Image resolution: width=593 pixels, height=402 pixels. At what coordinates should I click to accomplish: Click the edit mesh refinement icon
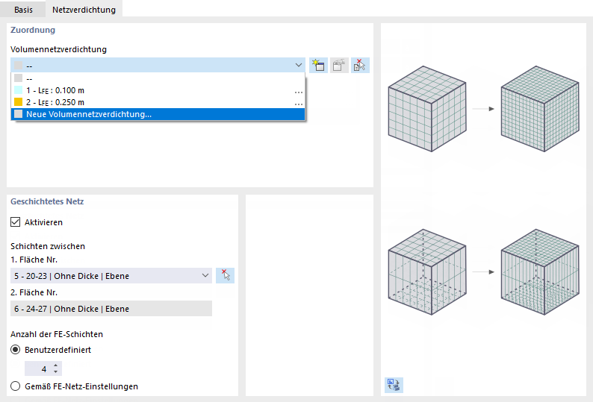340,65
